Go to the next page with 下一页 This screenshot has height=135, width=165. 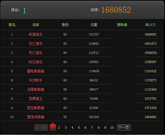124,128
